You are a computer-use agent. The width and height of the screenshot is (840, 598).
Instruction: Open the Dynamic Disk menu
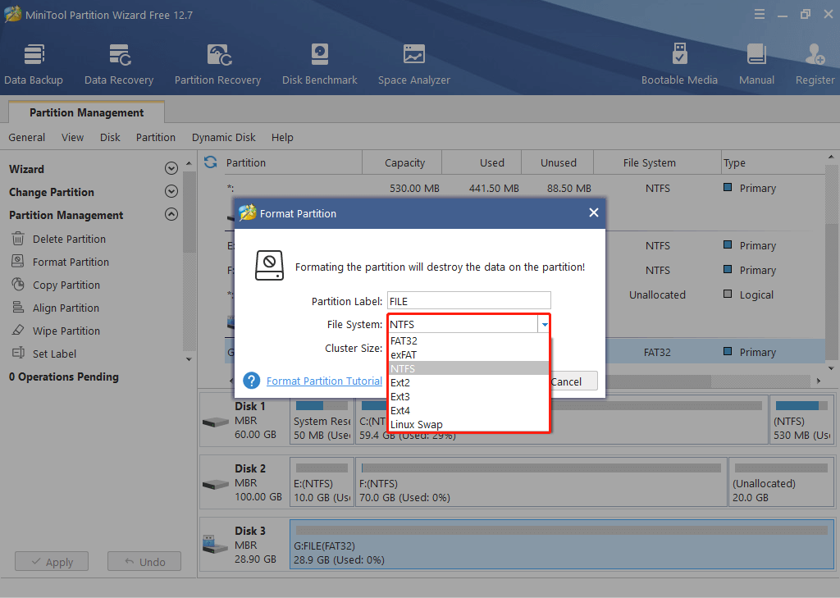coord(223,137)
